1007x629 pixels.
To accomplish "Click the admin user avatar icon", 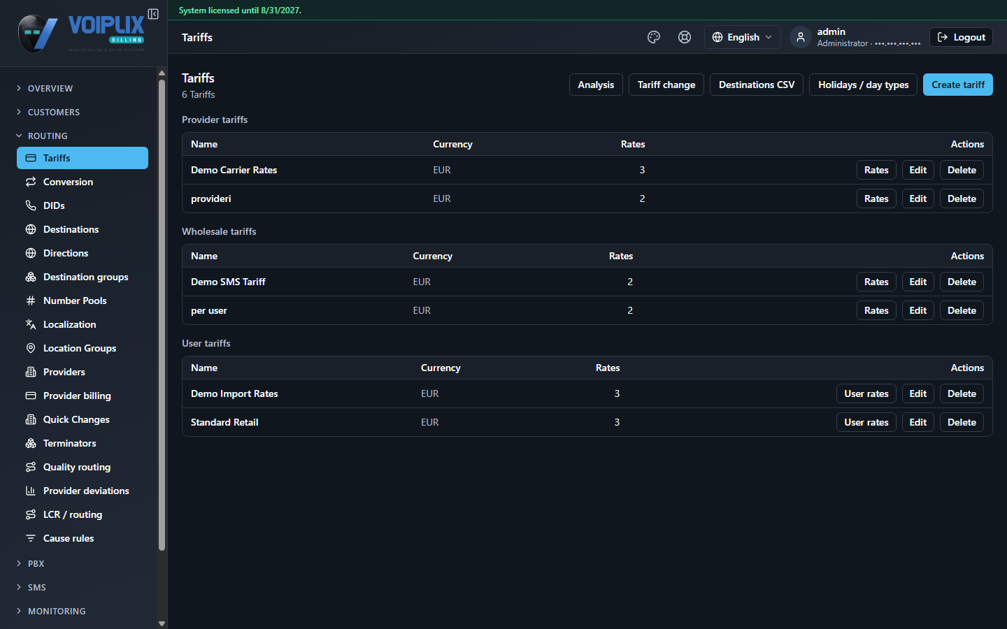I will pos(801,37).
